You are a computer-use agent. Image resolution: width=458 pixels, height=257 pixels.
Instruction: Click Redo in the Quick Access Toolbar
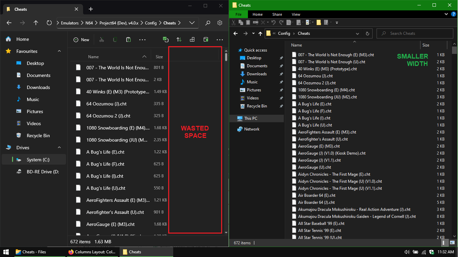click(281, 22)
